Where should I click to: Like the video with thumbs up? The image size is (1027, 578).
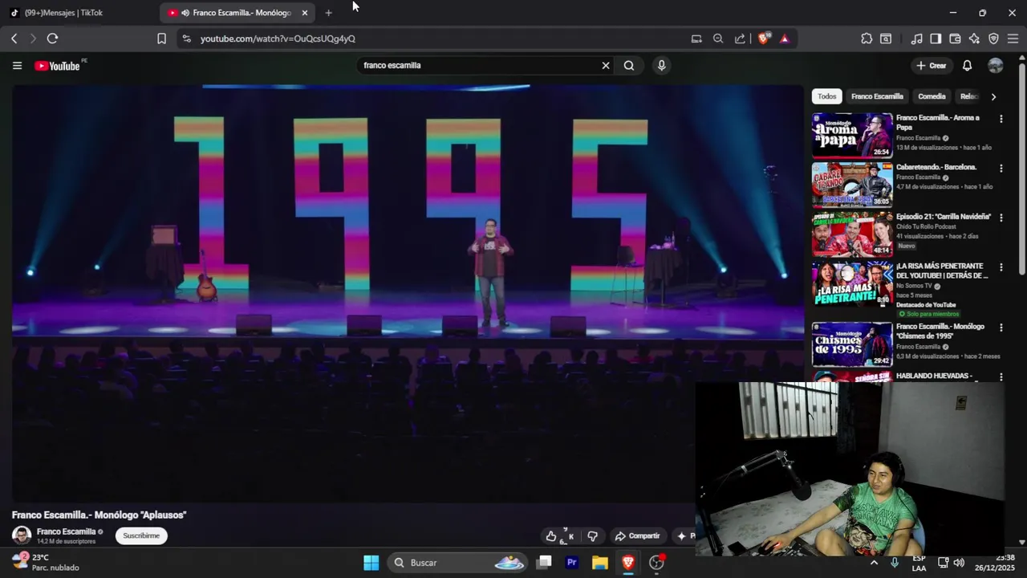(551, 536)
